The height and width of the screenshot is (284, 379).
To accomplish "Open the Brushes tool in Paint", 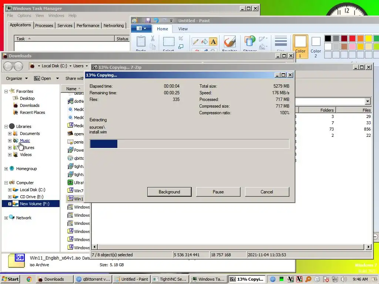I will [x=229, y=41].
